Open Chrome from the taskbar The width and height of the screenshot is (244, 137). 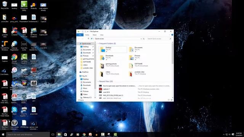[x=84, y=134]
